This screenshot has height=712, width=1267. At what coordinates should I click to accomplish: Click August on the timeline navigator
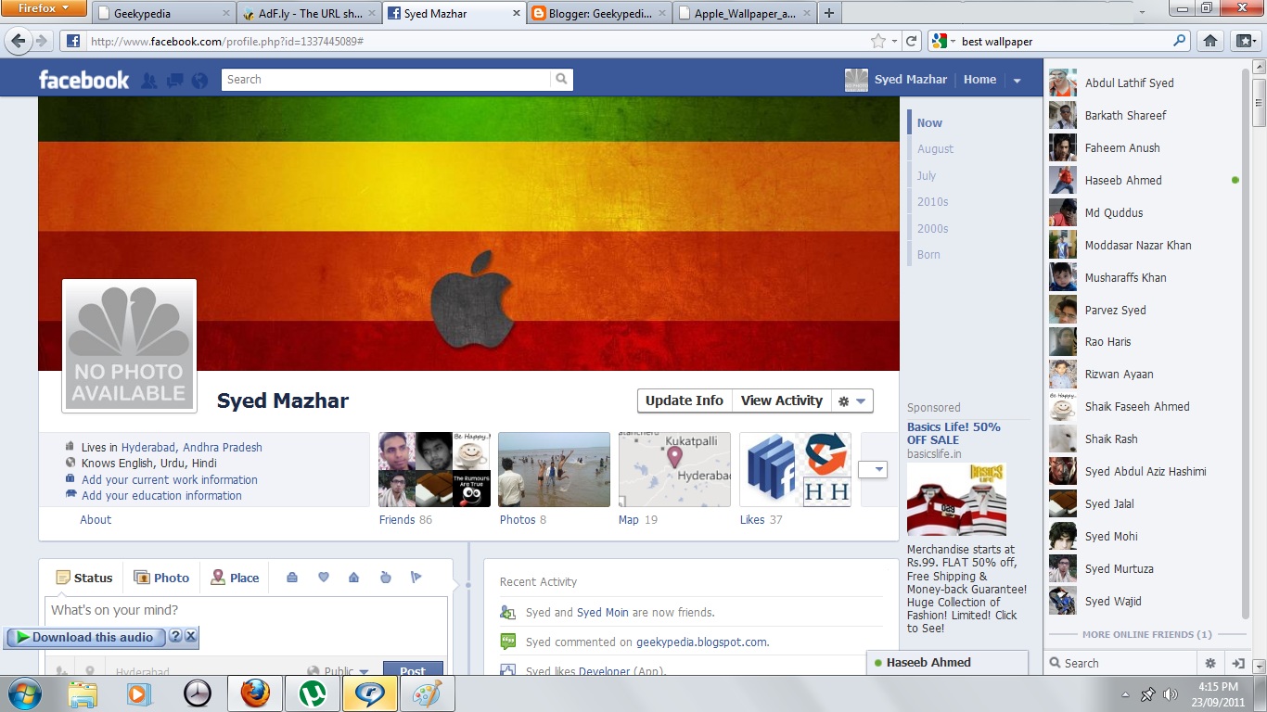(934, 148)
